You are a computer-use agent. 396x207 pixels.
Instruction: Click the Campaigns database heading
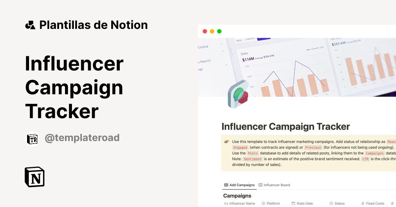[x=237, y=195]
